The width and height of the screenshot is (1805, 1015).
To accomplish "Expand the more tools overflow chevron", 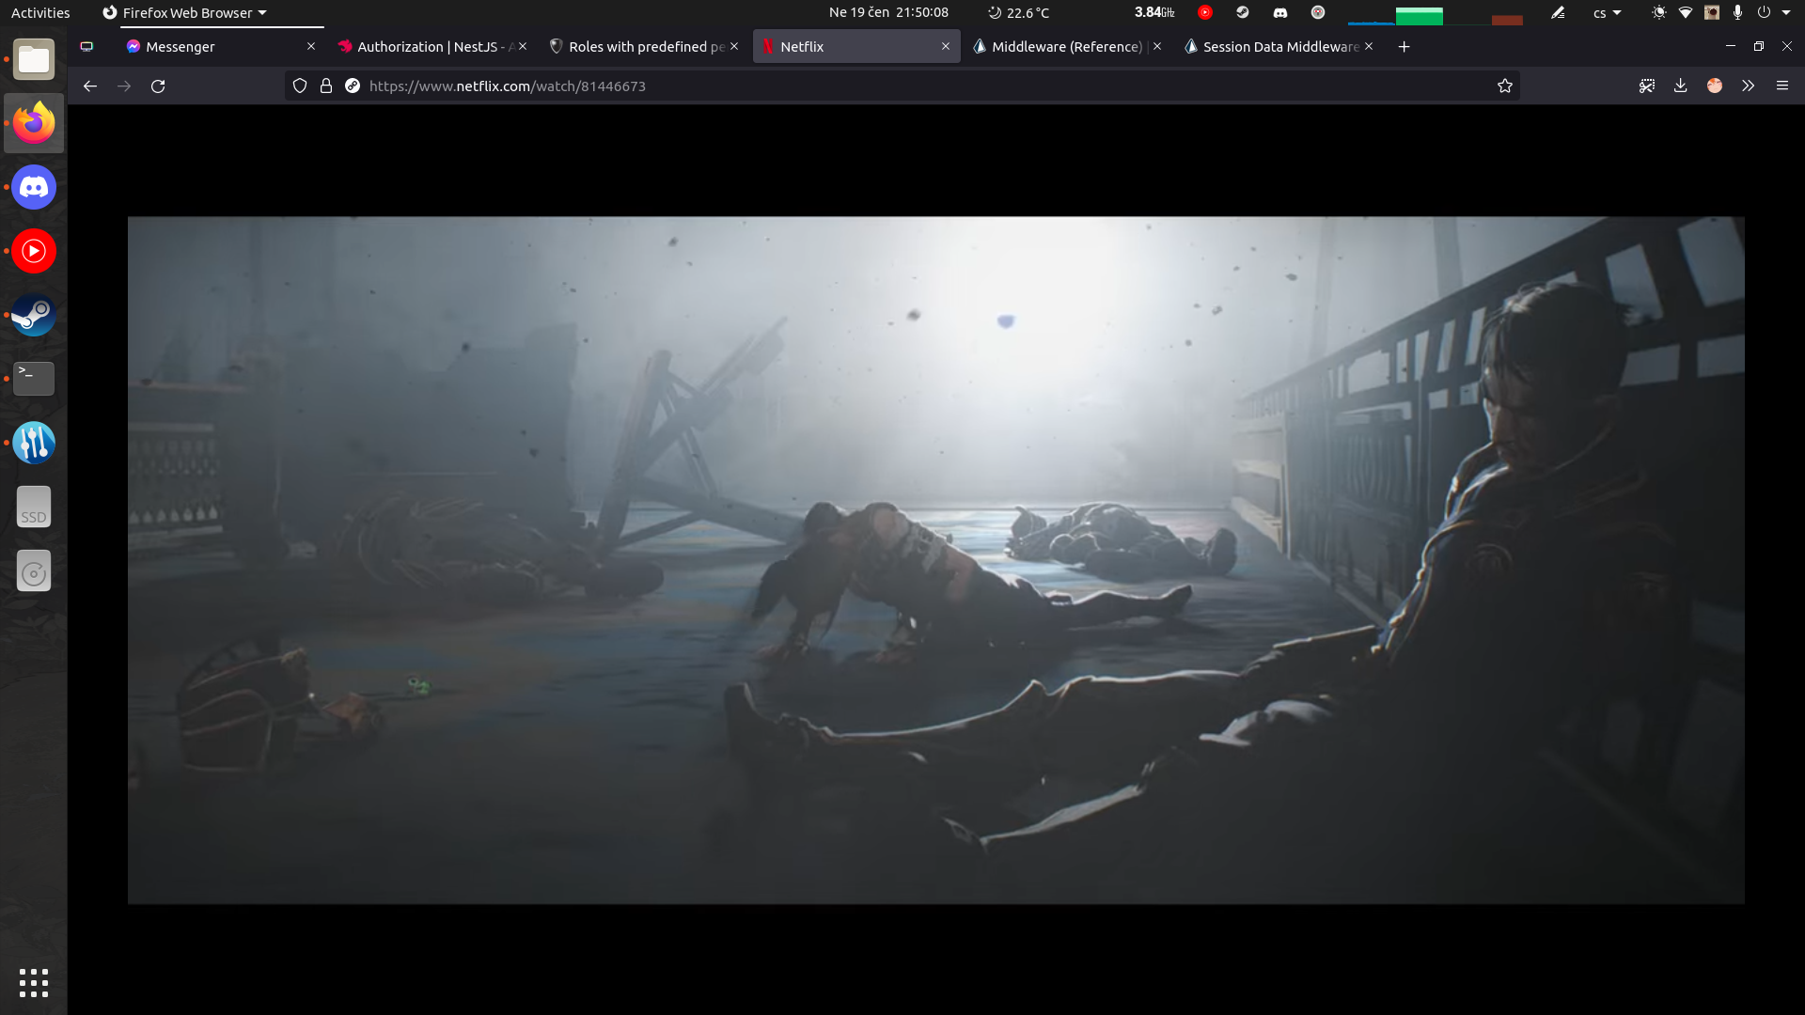I will coord(1748,86).
